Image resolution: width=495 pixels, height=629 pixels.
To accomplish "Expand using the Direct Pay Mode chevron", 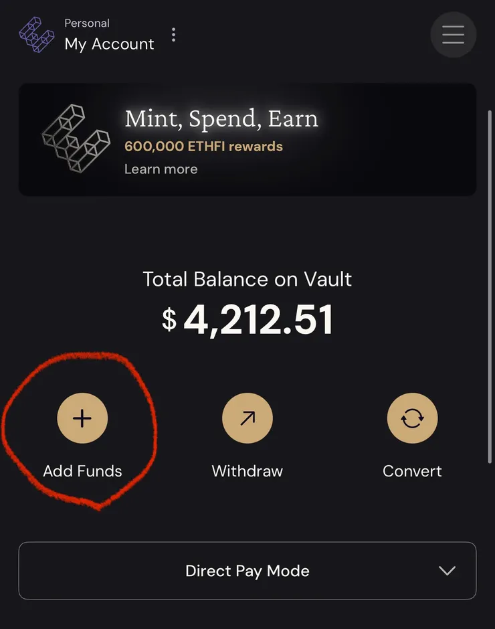I will tap(446, 571).
